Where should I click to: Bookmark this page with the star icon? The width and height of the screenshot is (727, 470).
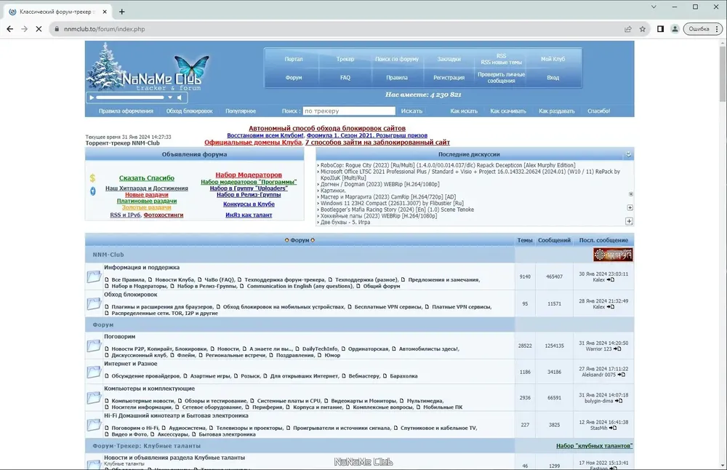pyautogui.click(x=642, y=29)
